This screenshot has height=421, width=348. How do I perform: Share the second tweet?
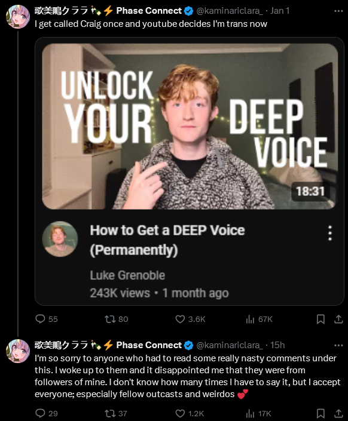[x=338, y=413]
